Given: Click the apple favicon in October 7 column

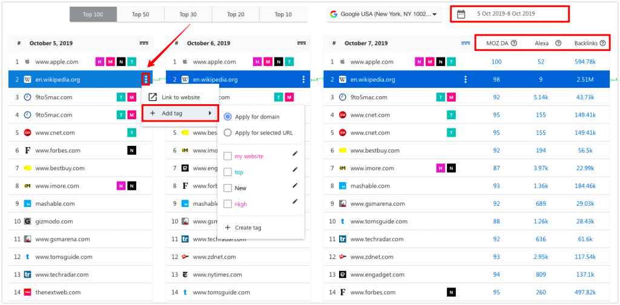Looking at the screenshot, I should click(x=343, y=62).
